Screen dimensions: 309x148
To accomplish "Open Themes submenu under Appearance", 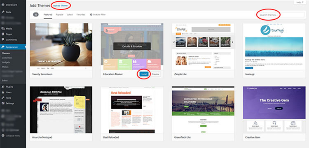I will [x=6, y=53].
